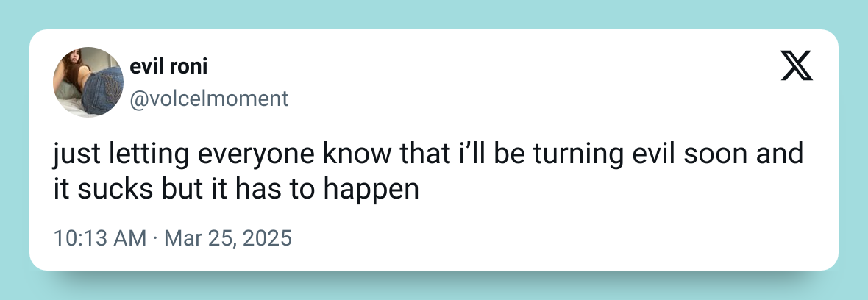Image resolution: width=868 pixels, height=300 pixels.
Task: Open the @volcelmoment handle link
Action: click(x=209, y=99)
